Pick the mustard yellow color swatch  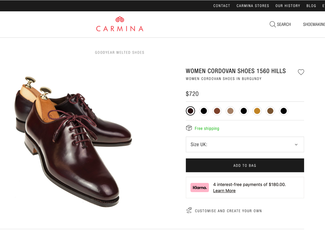coord(257,111)
